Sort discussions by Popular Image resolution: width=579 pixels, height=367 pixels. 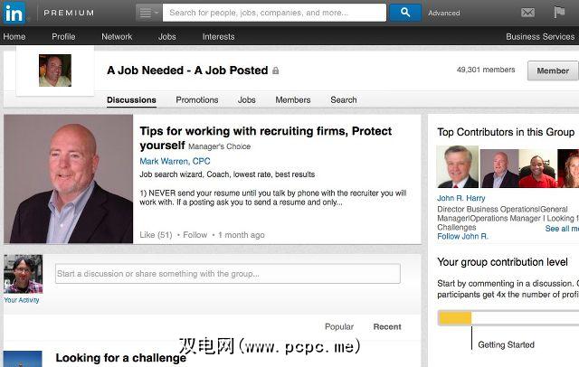(x=339, y=327)
